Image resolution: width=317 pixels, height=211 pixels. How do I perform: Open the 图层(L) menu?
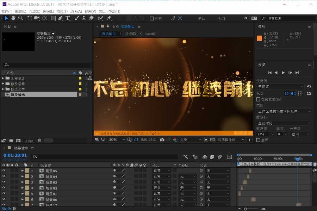[x=49, y=11]
